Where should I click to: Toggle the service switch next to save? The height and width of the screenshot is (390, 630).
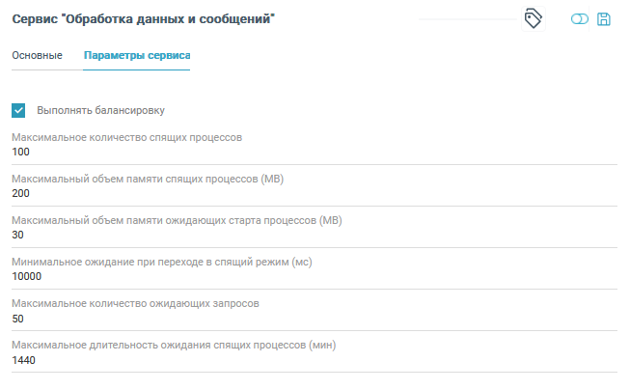point(579,19)
